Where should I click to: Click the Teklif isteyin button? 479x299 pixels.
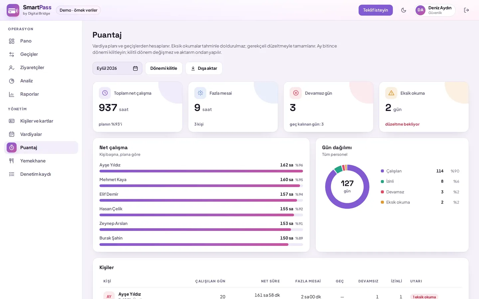[x=376, y=10]
